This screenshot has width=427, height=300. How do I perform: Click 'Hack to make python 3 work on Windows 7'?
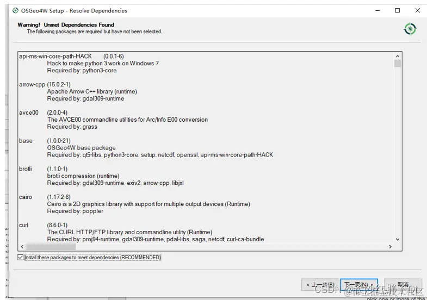click(x=103, y=64)
